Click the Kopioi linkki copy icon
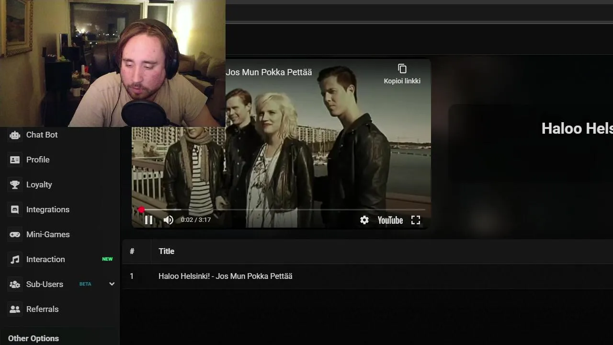 click(x=402, y=69)
